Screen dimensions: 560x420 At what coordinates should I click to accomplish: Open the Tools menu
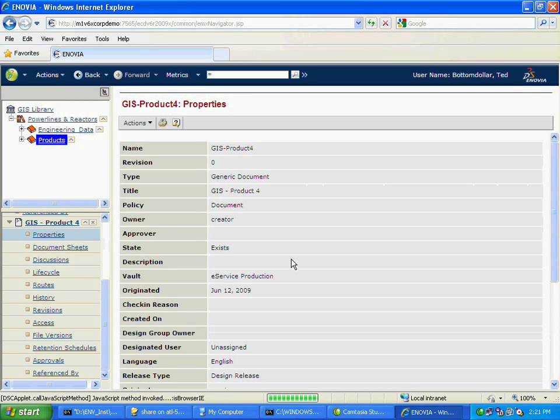102,38
